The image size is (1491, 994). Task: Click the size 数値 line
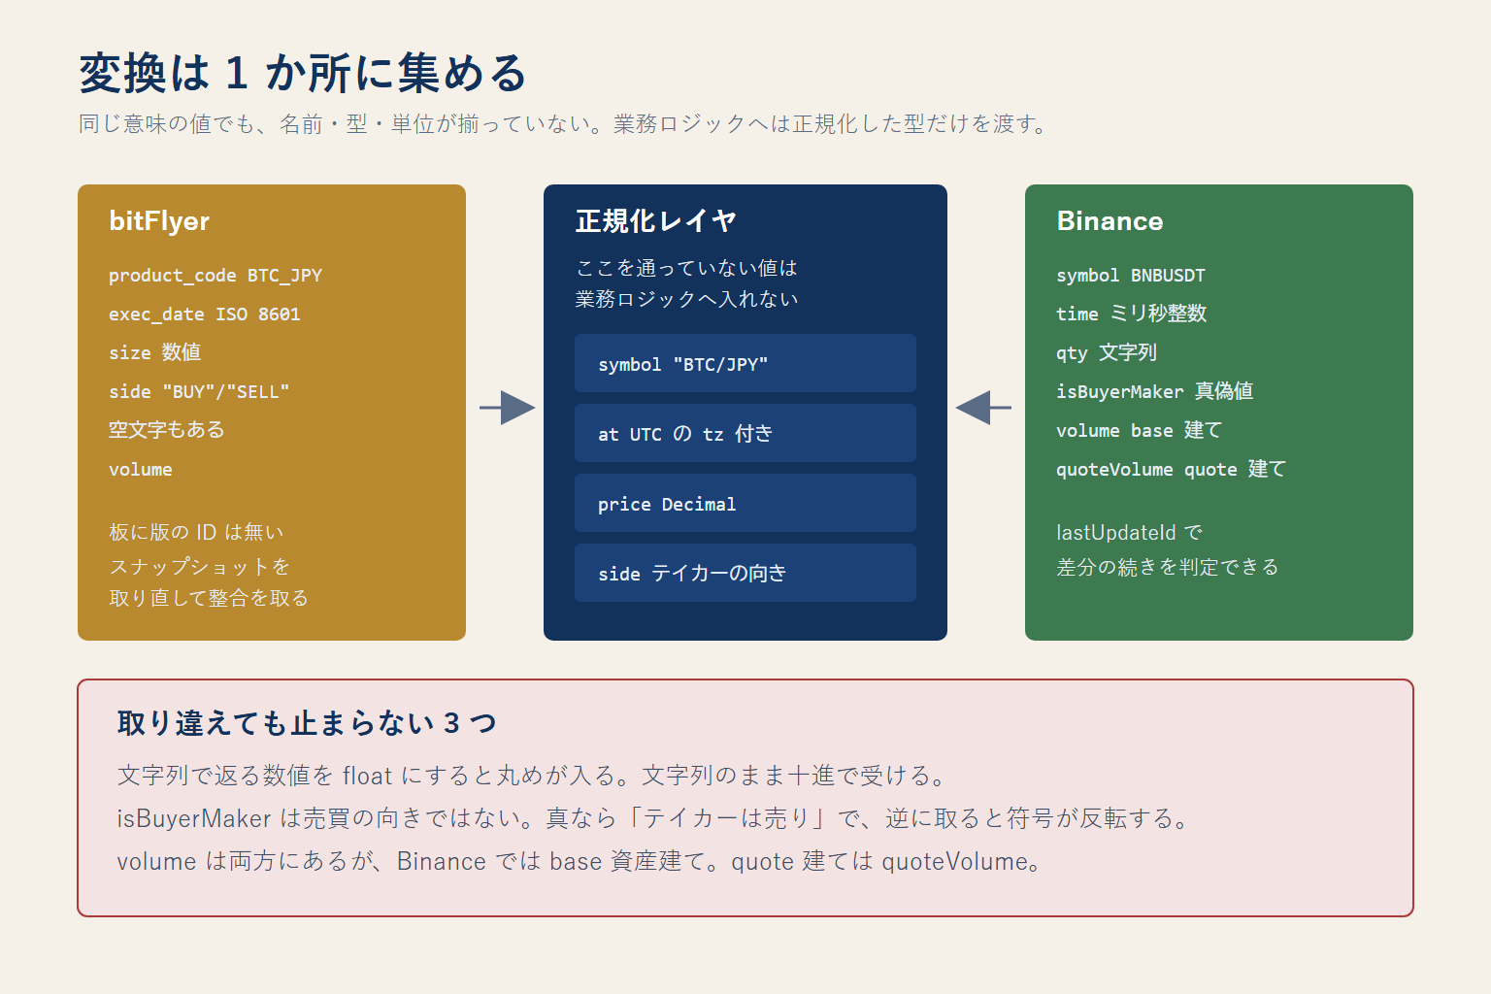pos(155,352)
